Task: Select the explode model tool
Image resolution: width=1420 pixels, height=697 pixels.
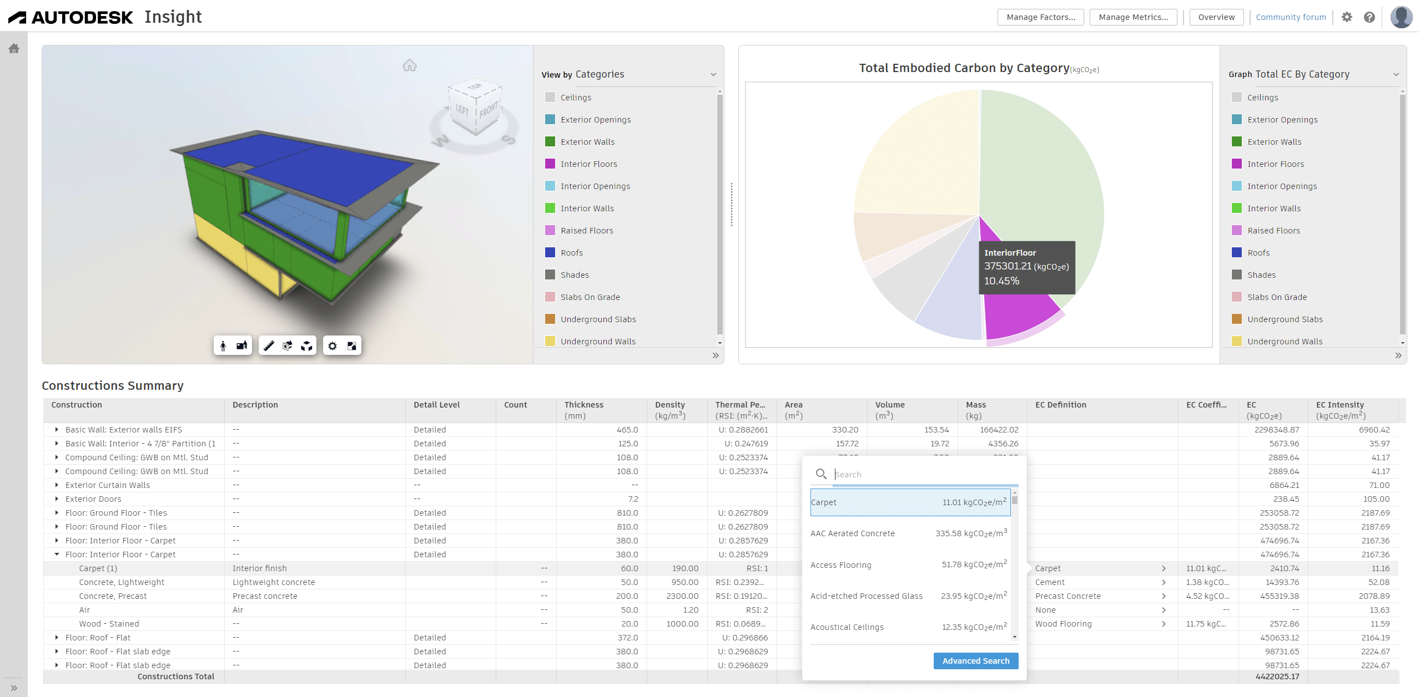Action: pos(306,345)
